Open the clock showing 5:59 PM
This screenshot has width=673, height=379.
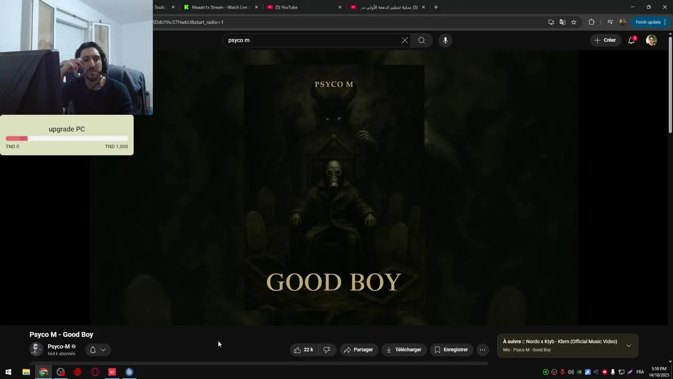[658, 372]
